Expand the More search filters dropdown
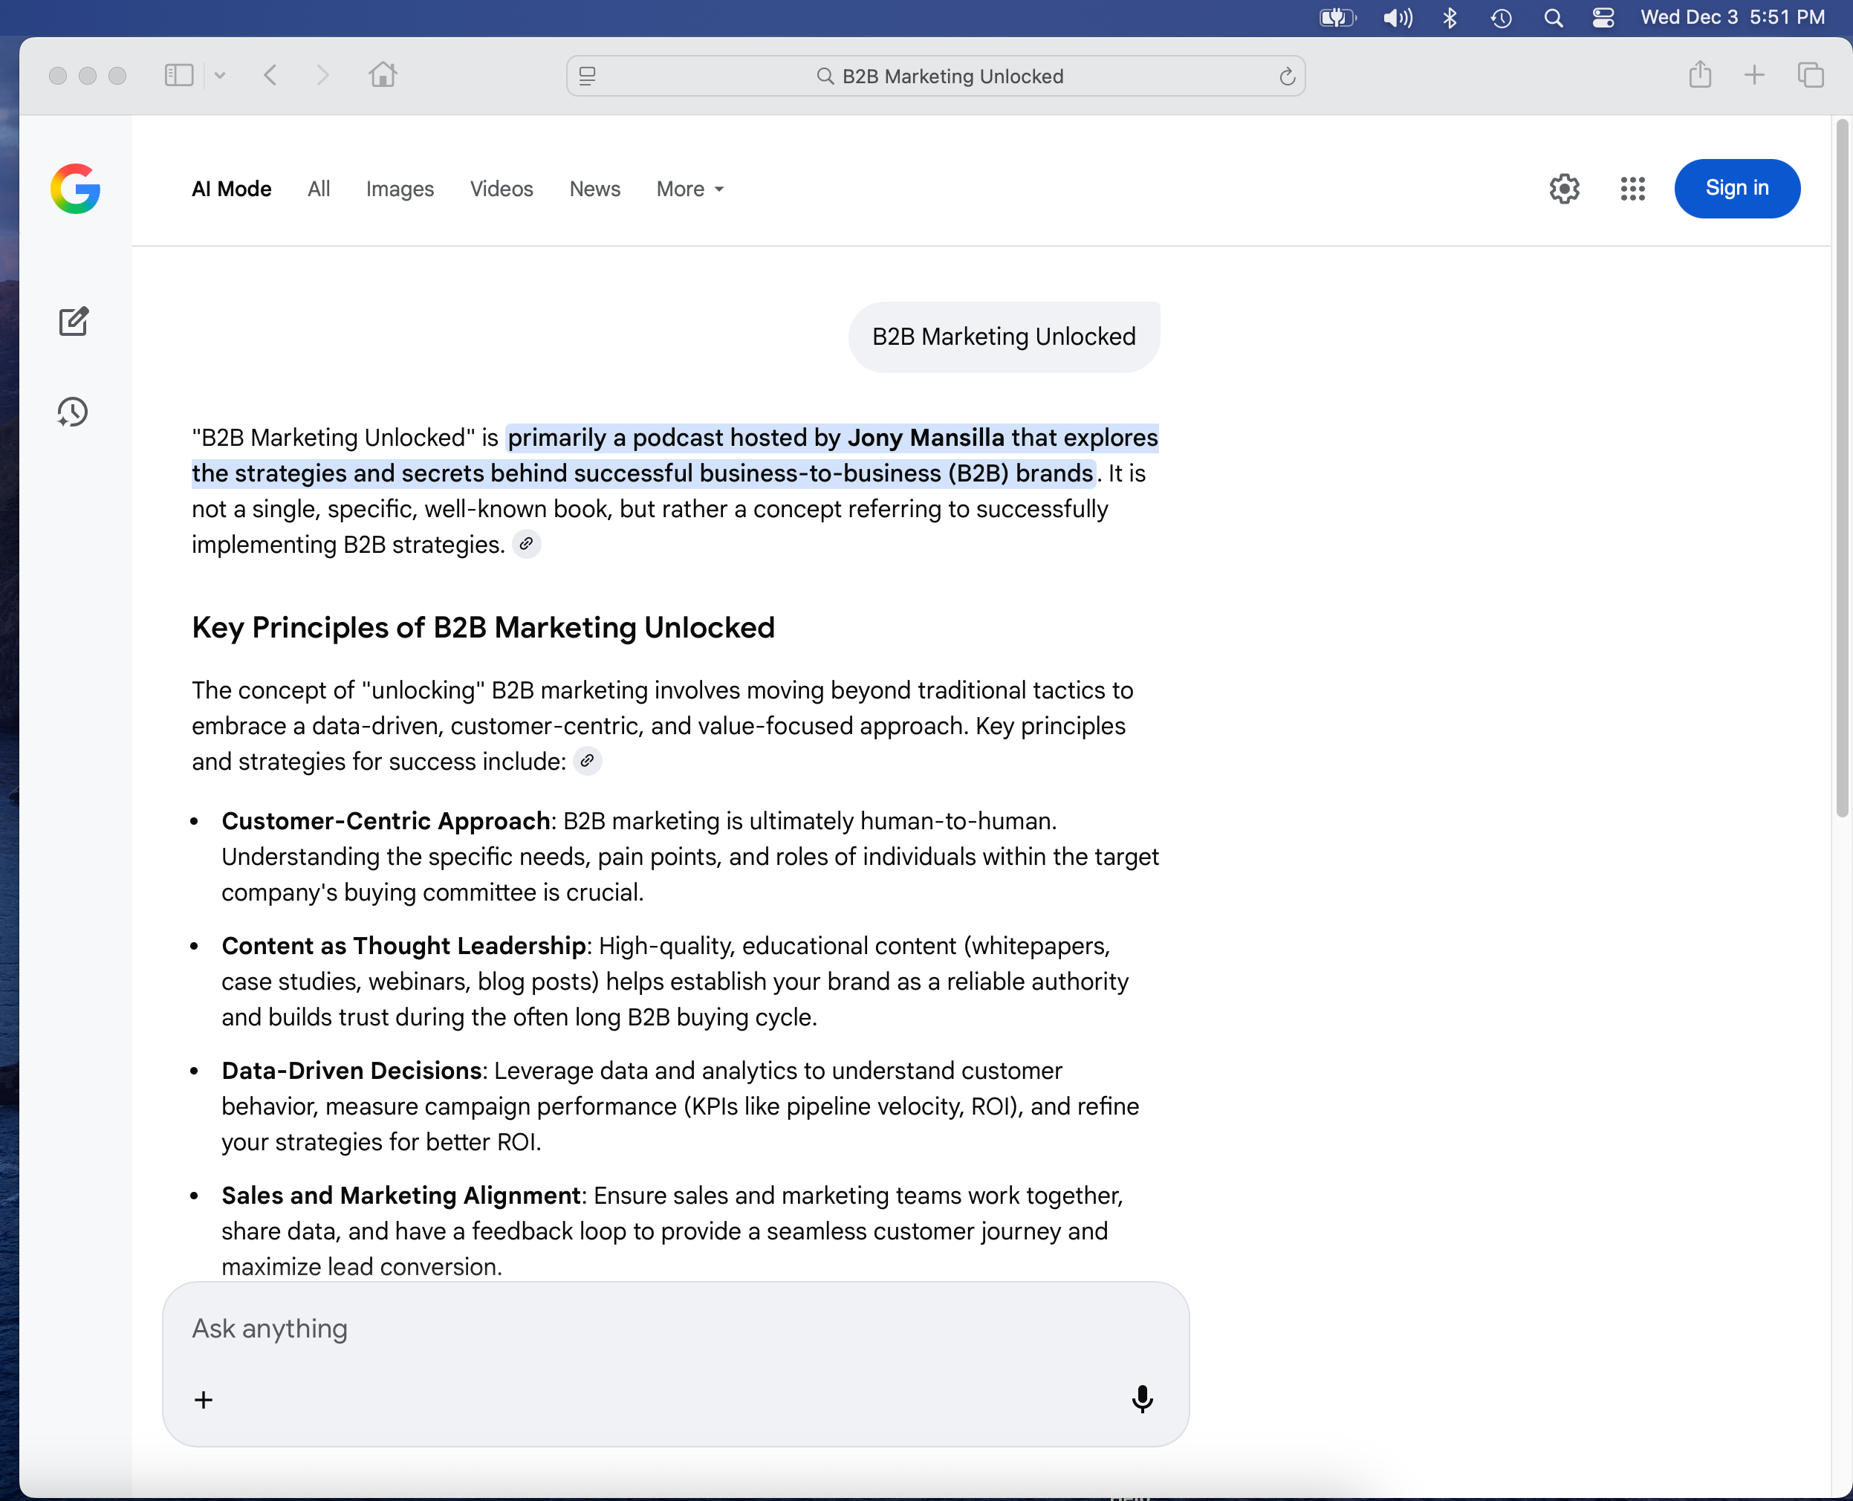Image resolution: width=1853 pixels, height=1501 pixels. [x=689, y=189]
